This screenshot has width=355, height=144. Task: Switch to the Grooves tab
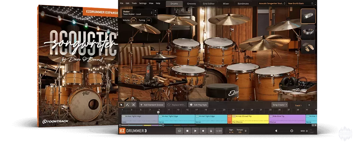pos(191,4)
